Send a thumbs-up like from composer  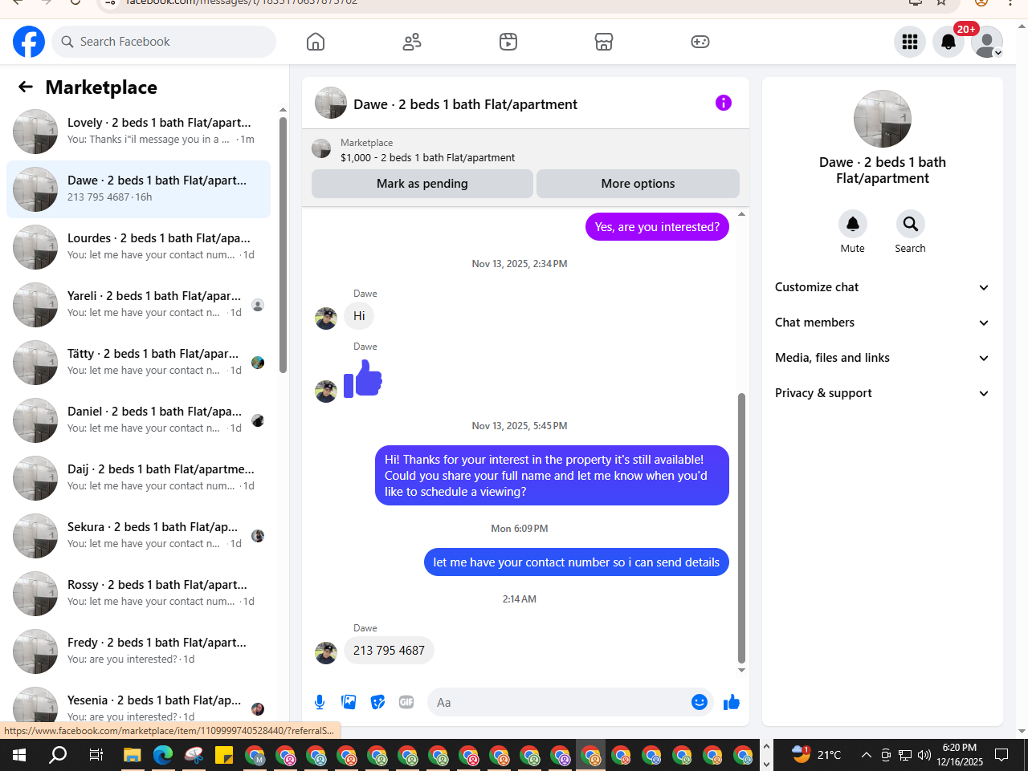(x=732, y=703)
